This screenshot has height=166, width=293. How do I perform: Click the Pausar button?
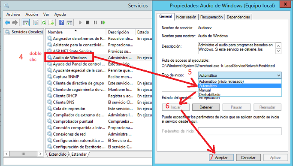click(x=236, y=107)
